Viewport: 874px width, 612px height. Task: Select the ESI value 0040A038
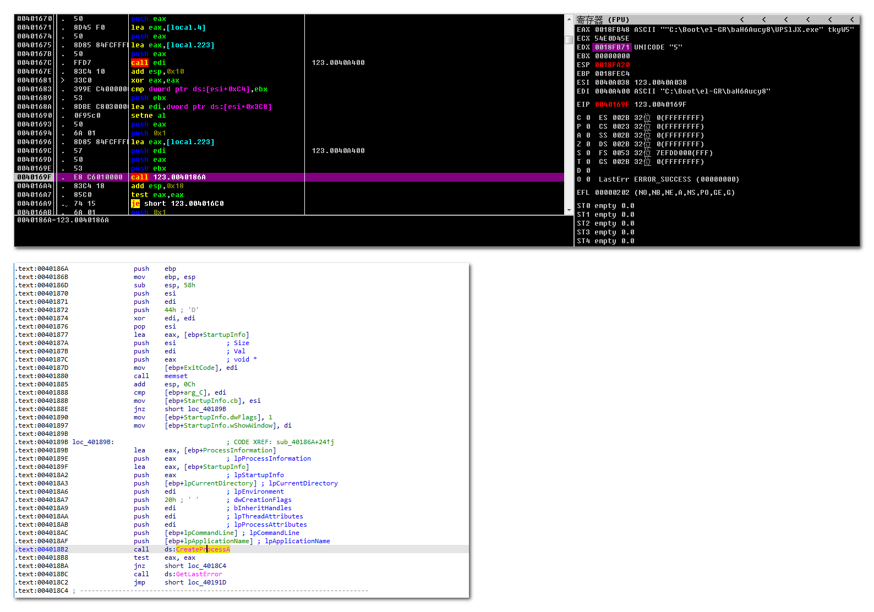pyautogui.click(x=612, y=83)
